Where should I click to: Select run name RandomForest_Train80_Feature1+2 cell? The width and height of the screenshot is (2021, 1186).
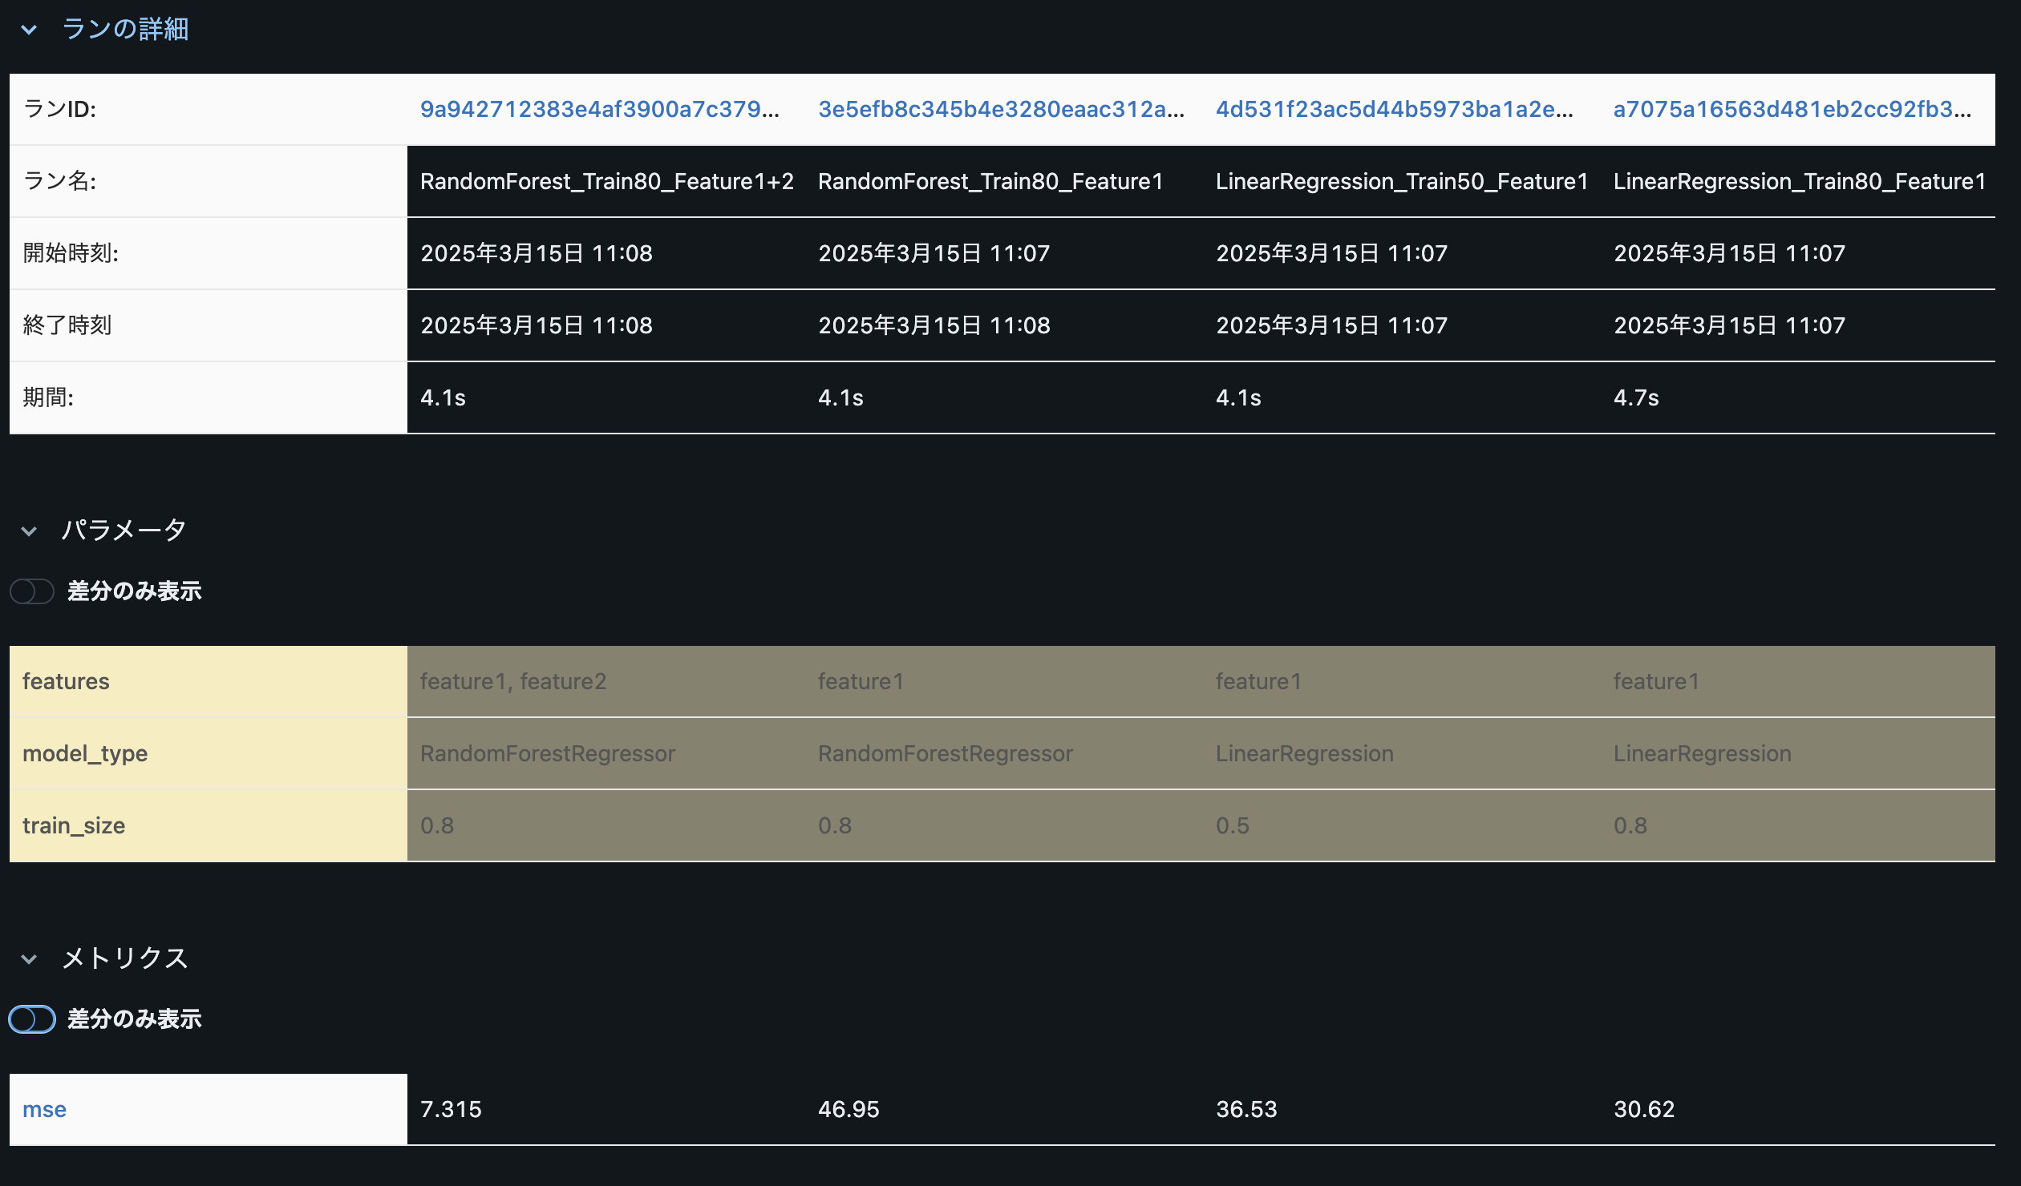click(x=606, y=181)
